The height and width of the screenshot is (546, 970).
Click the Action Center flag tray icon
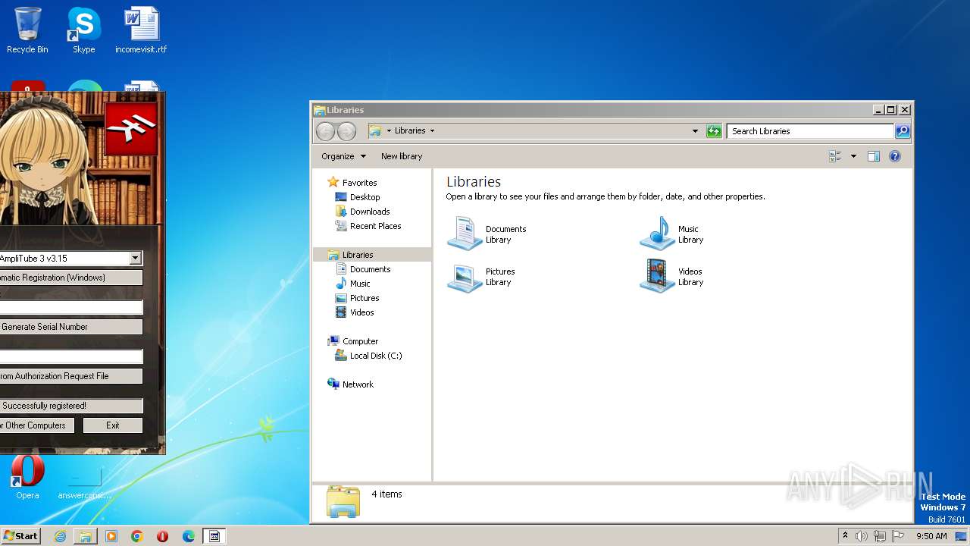(x=897, y=536)
